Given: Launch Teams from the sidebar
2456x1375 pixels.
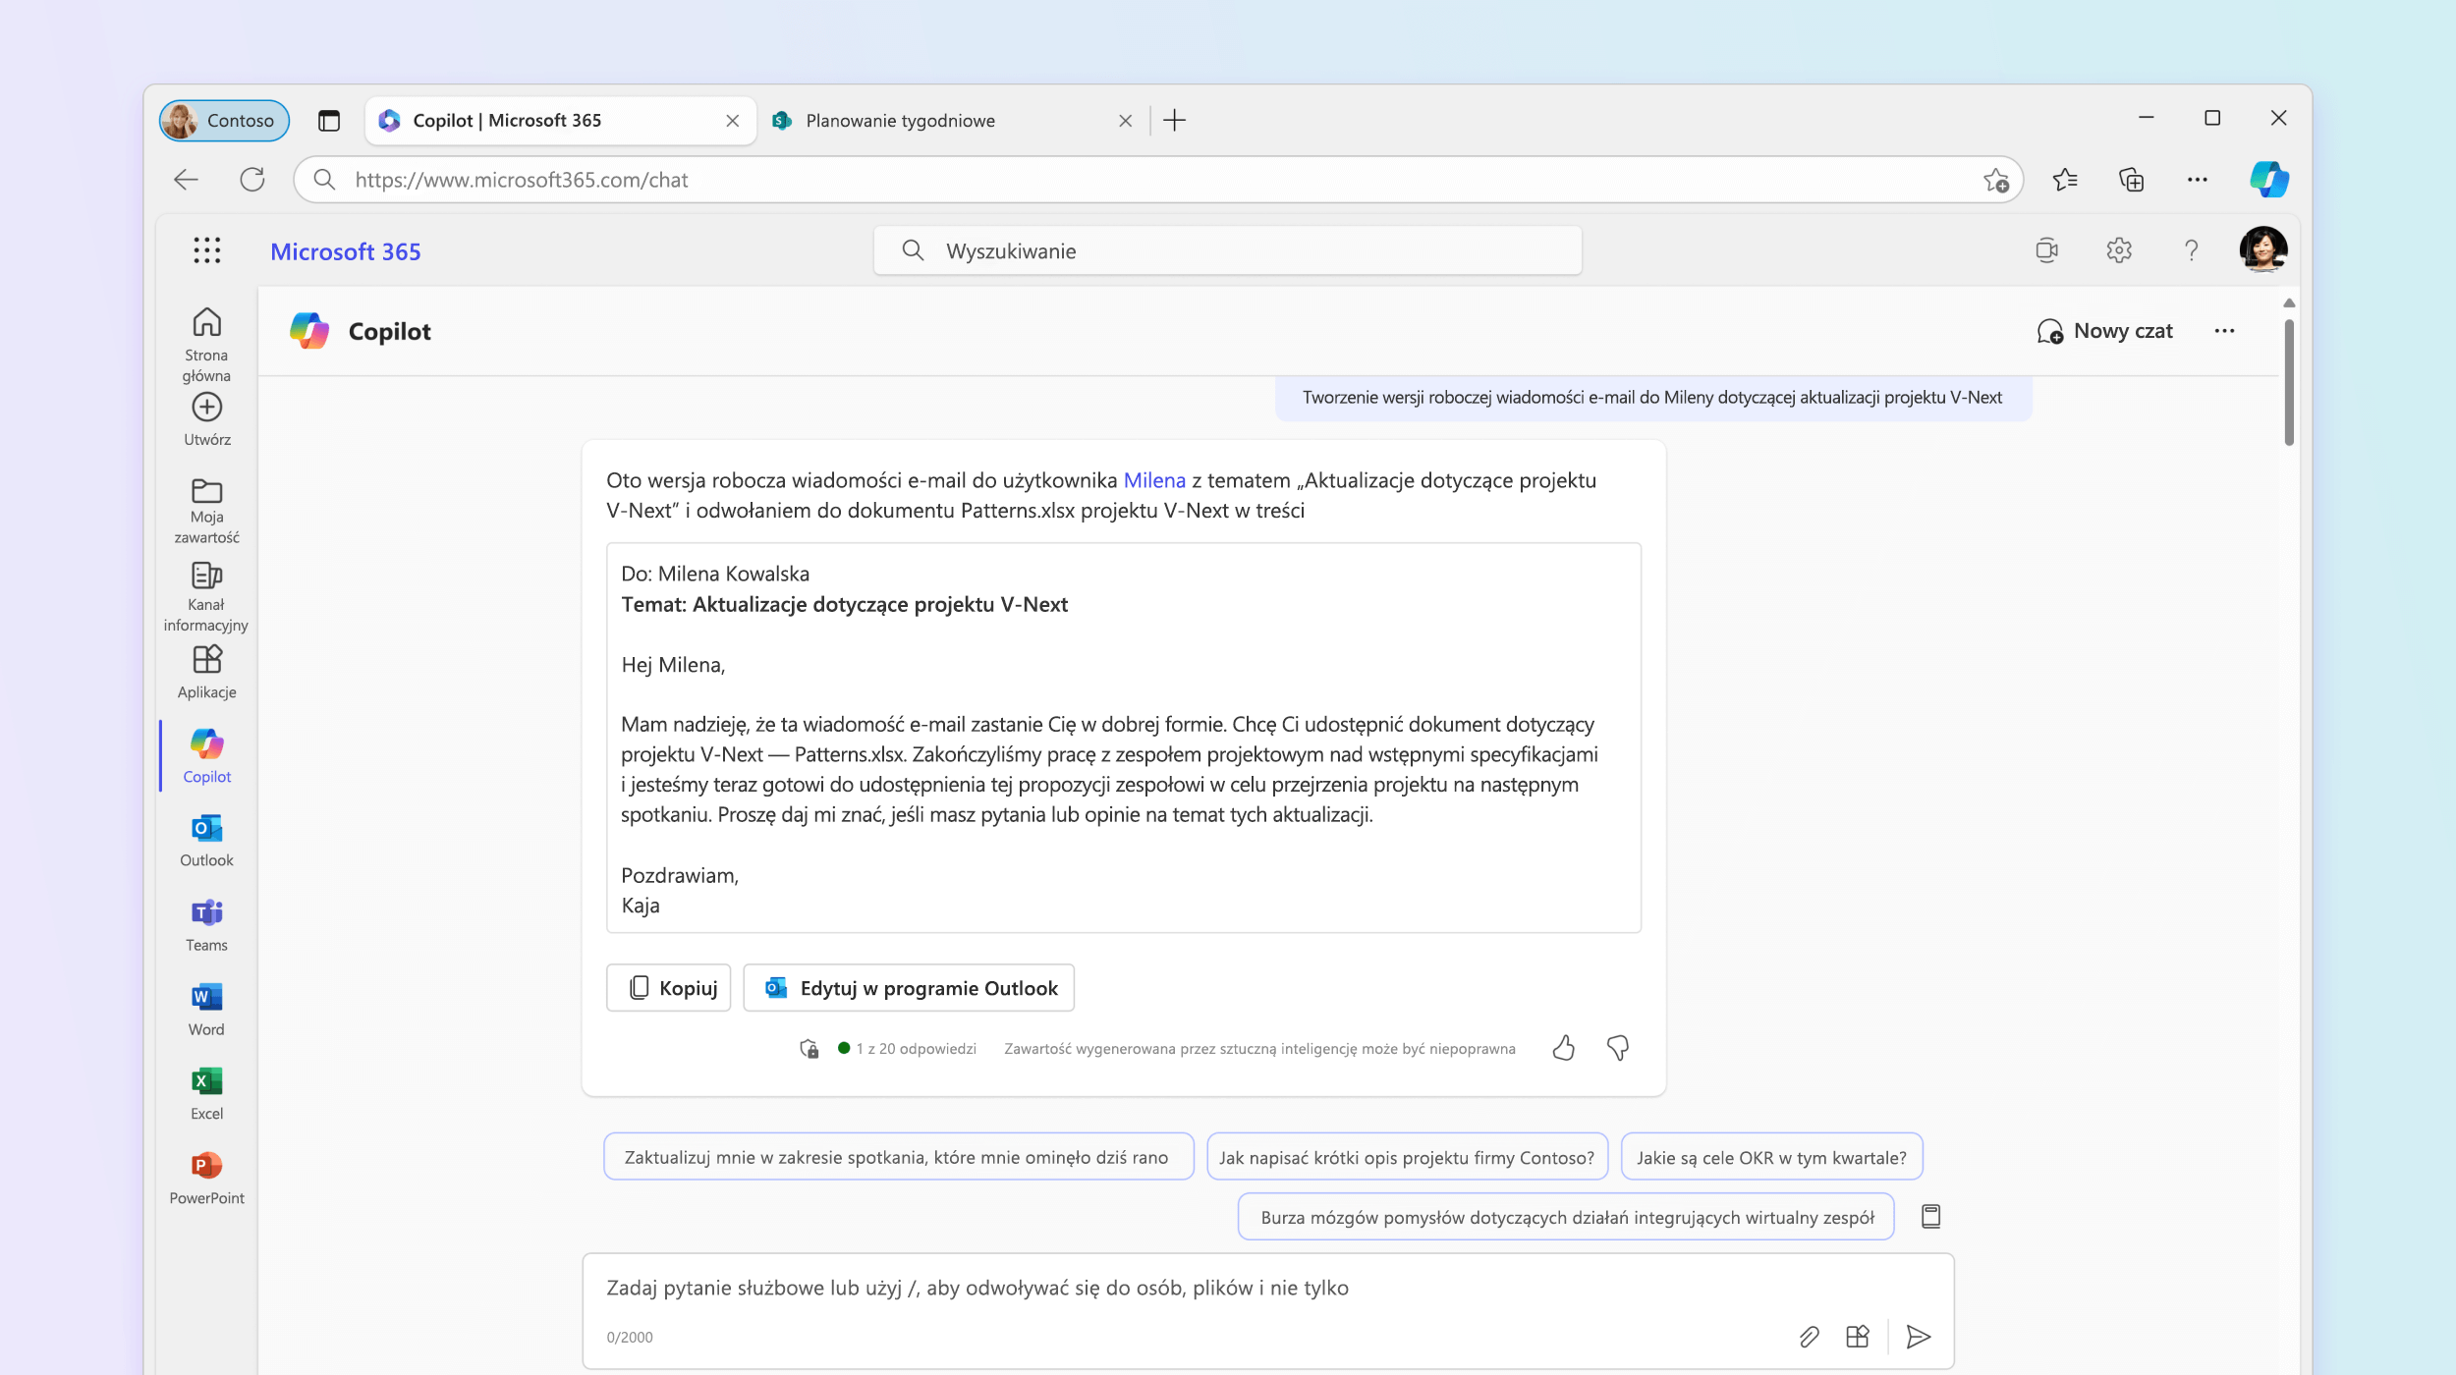Looking at the screenshot, I should click(x=206, y=925).
